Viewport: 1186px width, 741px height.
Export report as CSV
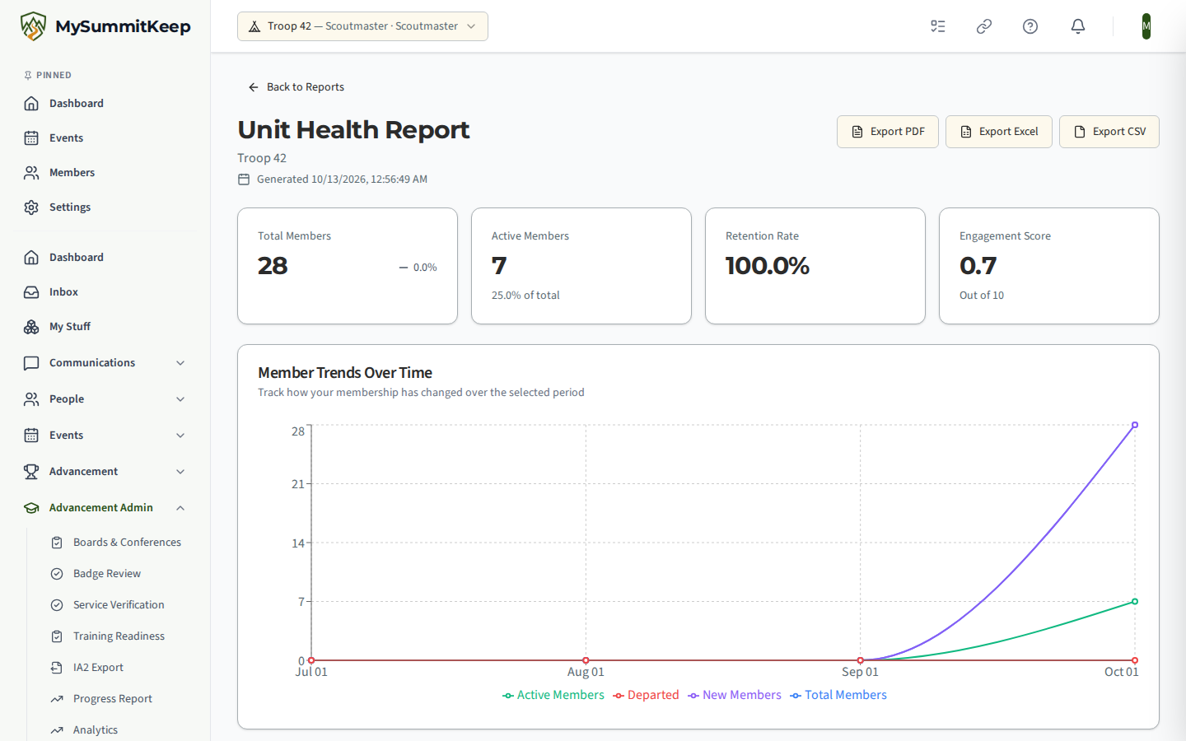click(1109, 132)
